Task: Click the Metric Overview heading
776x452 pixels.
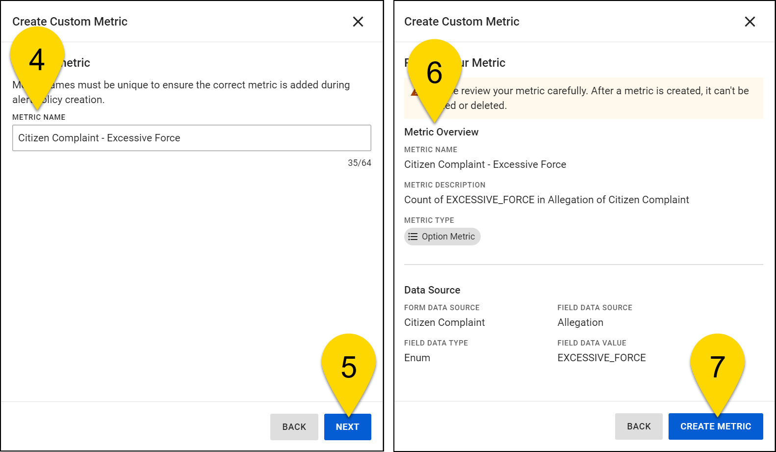Action: click(441, 132)
